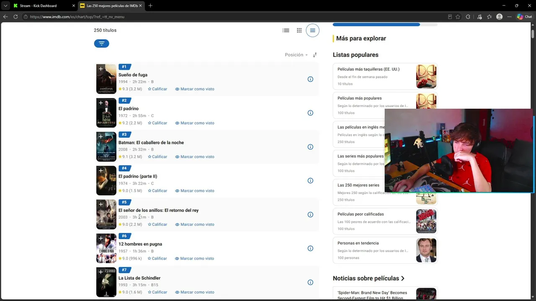Rate Sueño de fuga with Calificar

[x=157, y=89]
